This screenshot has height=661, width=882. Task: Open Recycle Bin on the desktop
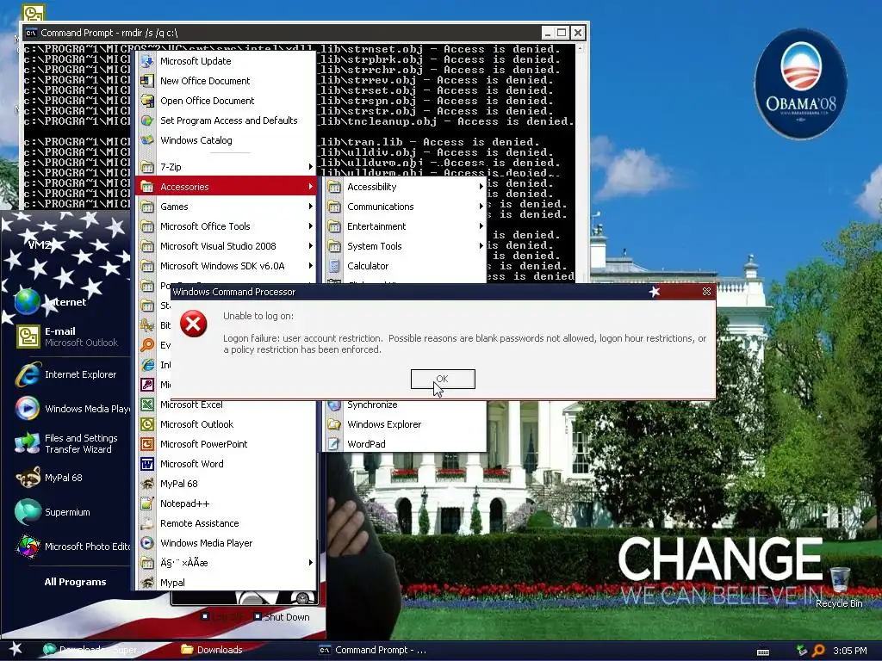pos(839,587)
